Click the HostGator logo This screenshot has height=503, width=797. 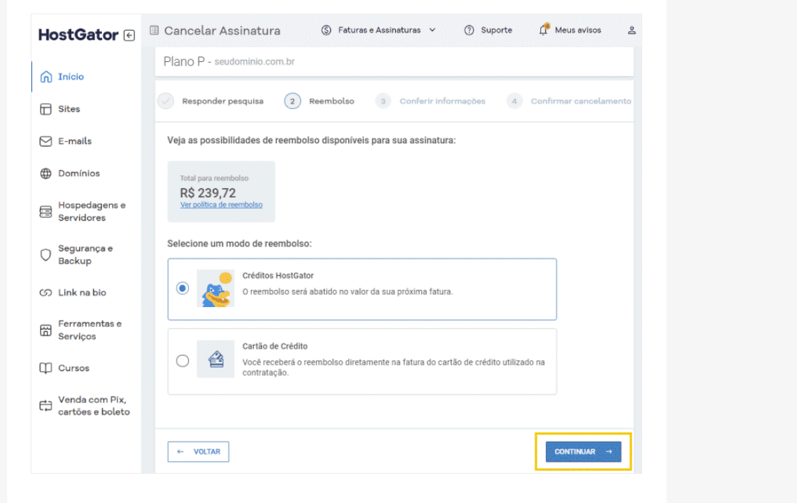pyautogui.click(x=78, y=35)
